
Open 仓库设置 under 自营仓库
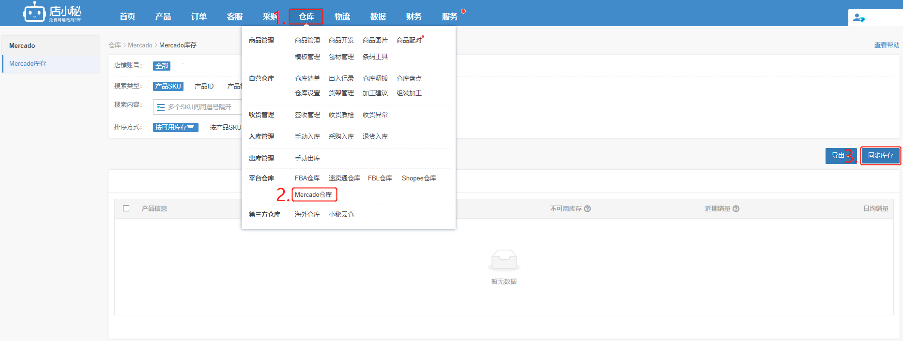pyautogui.click(x=307, y=93)
